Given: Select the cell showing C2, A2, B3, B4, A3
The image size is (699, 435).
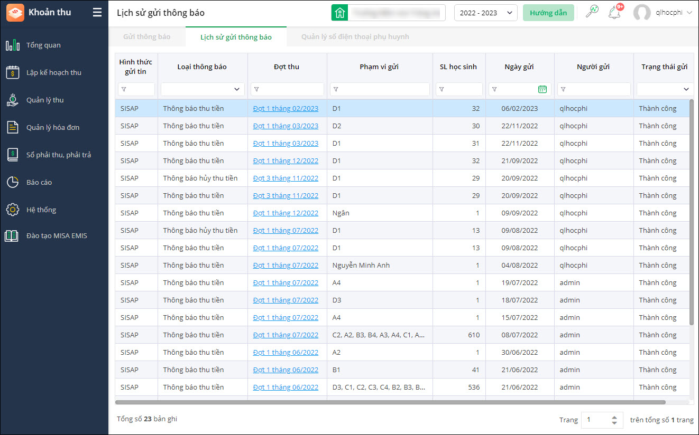Looking at the screenshot, I should (x=380, y=335).
